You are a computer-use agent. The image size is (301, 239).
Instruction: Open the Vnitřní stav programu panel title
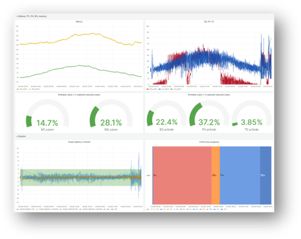pos(209,142)
